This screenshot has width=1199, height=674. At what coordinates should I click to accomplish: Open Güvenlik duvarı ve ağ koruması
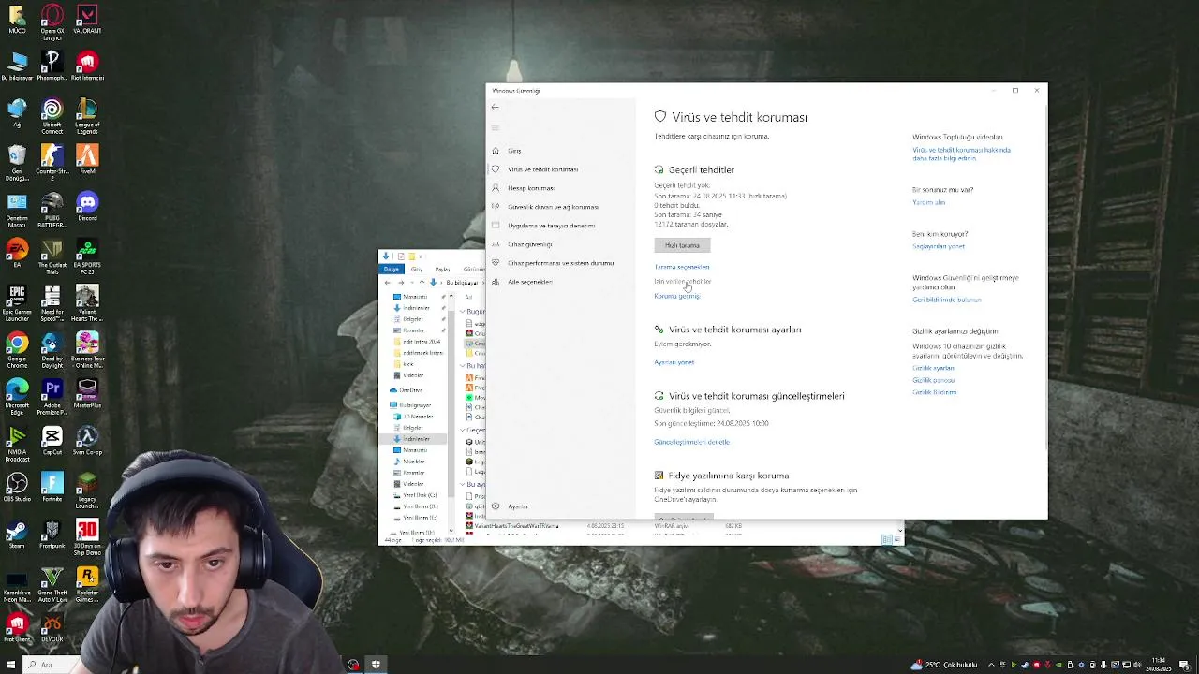(553, 207)
